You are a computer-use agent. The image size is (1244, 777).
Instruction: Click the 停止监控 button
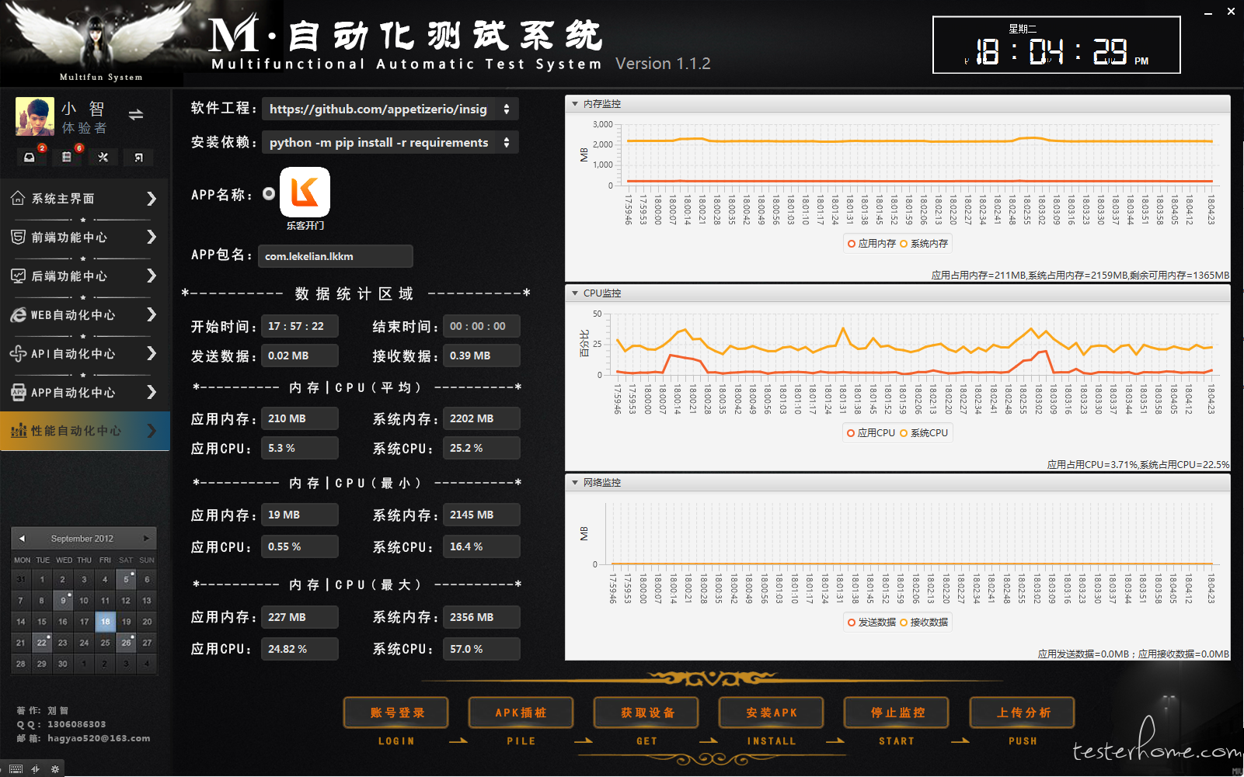pos(897,713)
